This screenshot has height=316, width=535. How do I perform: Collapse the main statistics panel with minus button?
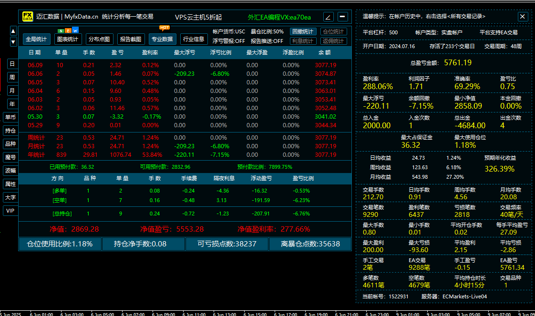pos(342,17)
